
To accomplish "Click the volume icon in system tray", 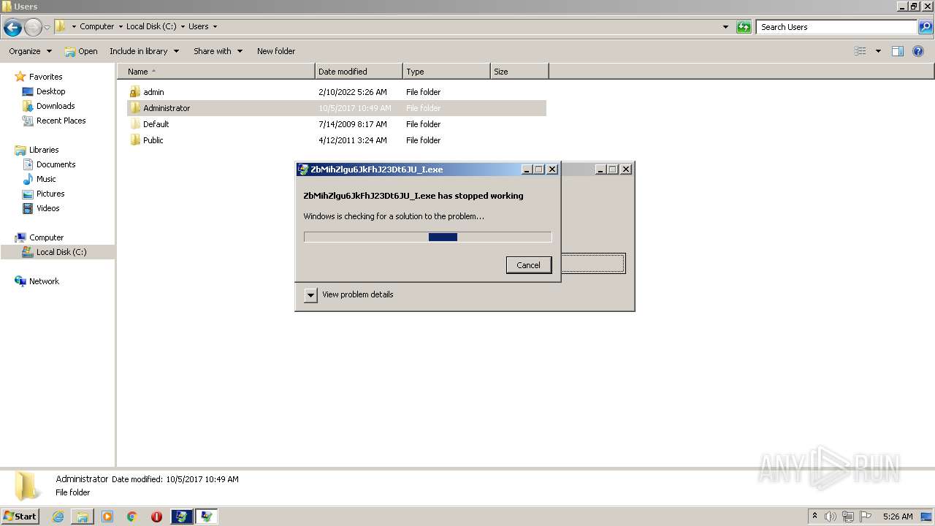I will tap(831, 517).
